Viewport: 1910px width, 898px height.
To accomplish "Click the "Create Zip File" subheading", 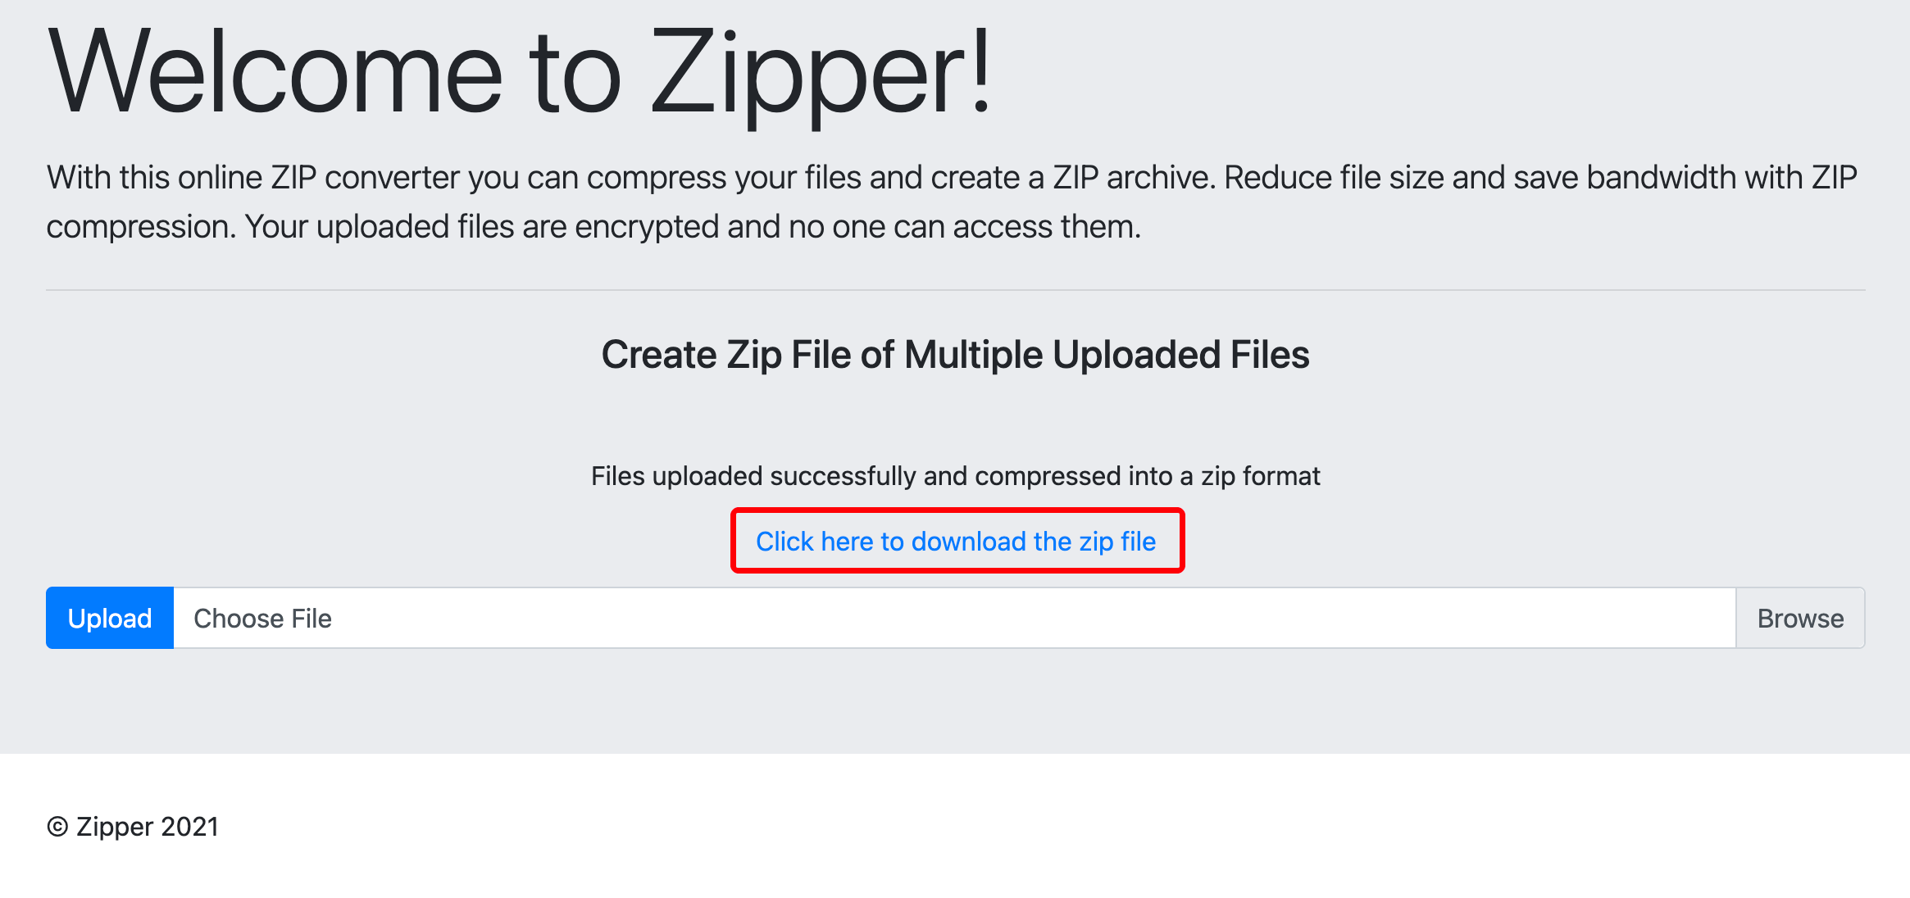I will click(955, 355).
